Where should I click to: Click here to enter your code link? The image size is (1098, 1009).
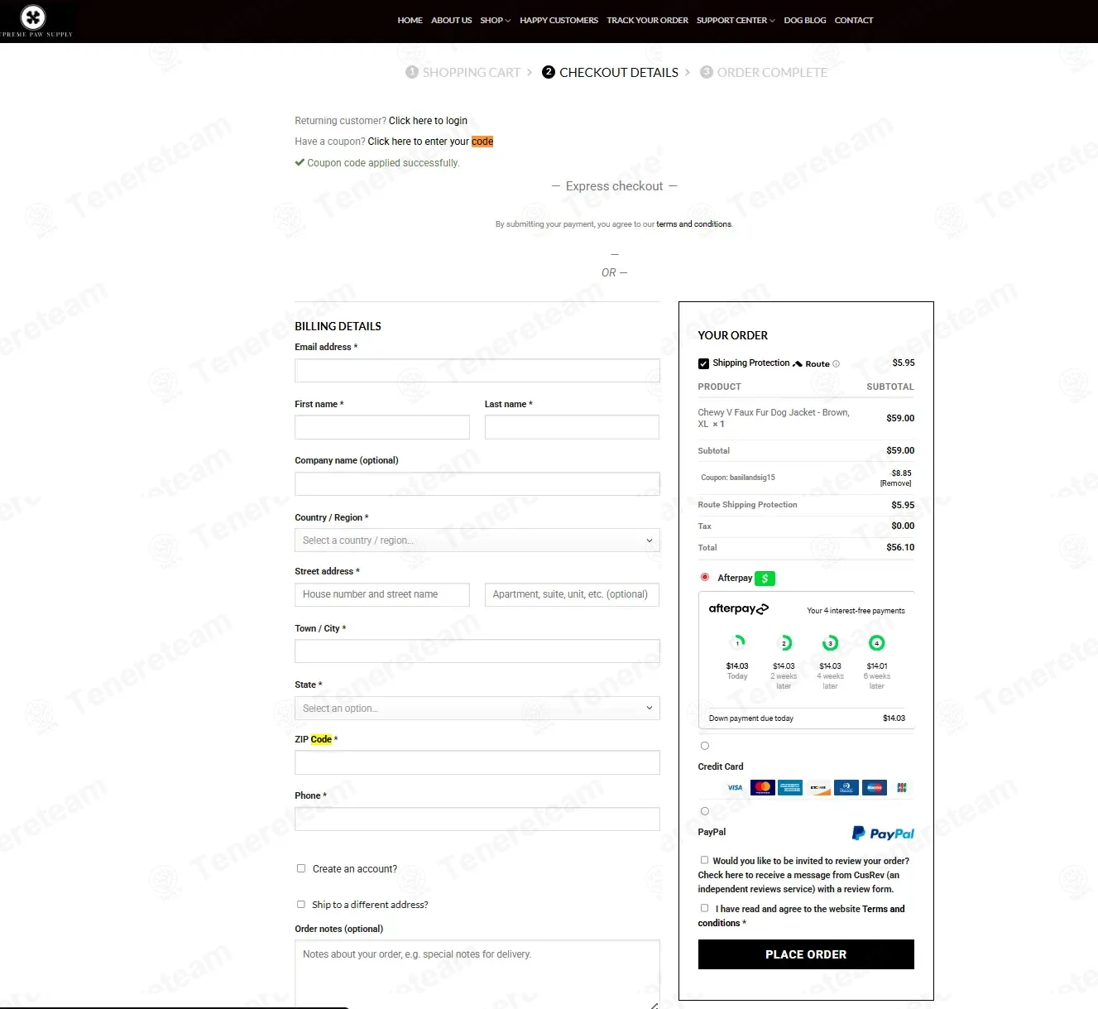[x=430, y=142]
